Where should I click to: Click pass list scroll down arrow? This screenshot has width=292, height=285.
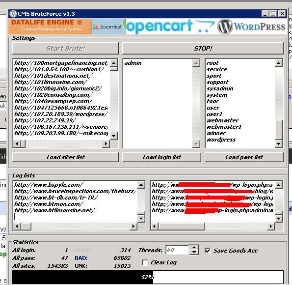tap(278, 143)
